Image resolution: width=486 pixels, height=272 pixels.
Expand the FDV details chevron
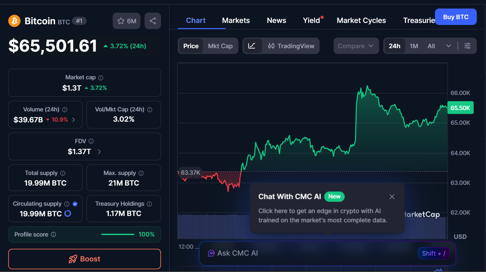click(x=99, y=152)
